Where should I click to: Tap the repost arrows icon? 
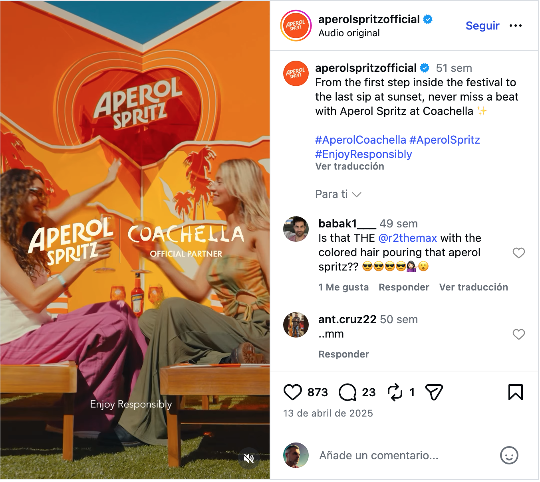(395, 392)
